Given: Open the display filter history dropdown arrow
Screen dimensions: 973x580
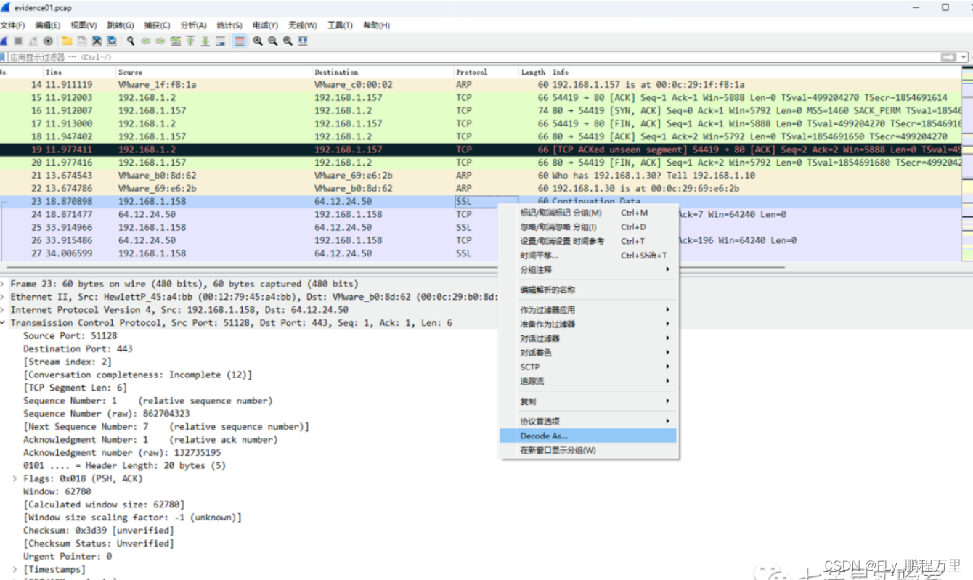Looking at the screenshot, I should click(964, 57).
